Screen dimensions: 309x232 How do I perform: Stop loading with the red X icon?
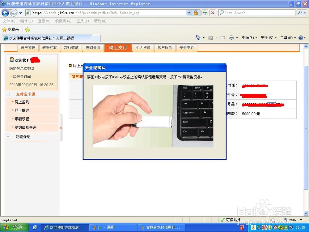(x=213, y=13)
